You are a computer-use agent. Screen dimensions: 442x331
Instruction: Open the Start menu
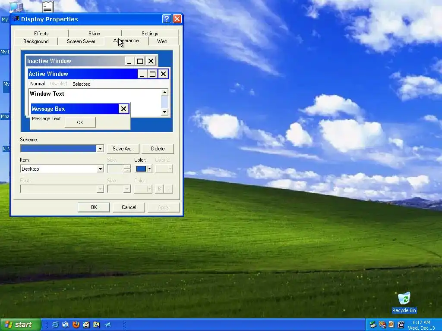pos(20,325)
